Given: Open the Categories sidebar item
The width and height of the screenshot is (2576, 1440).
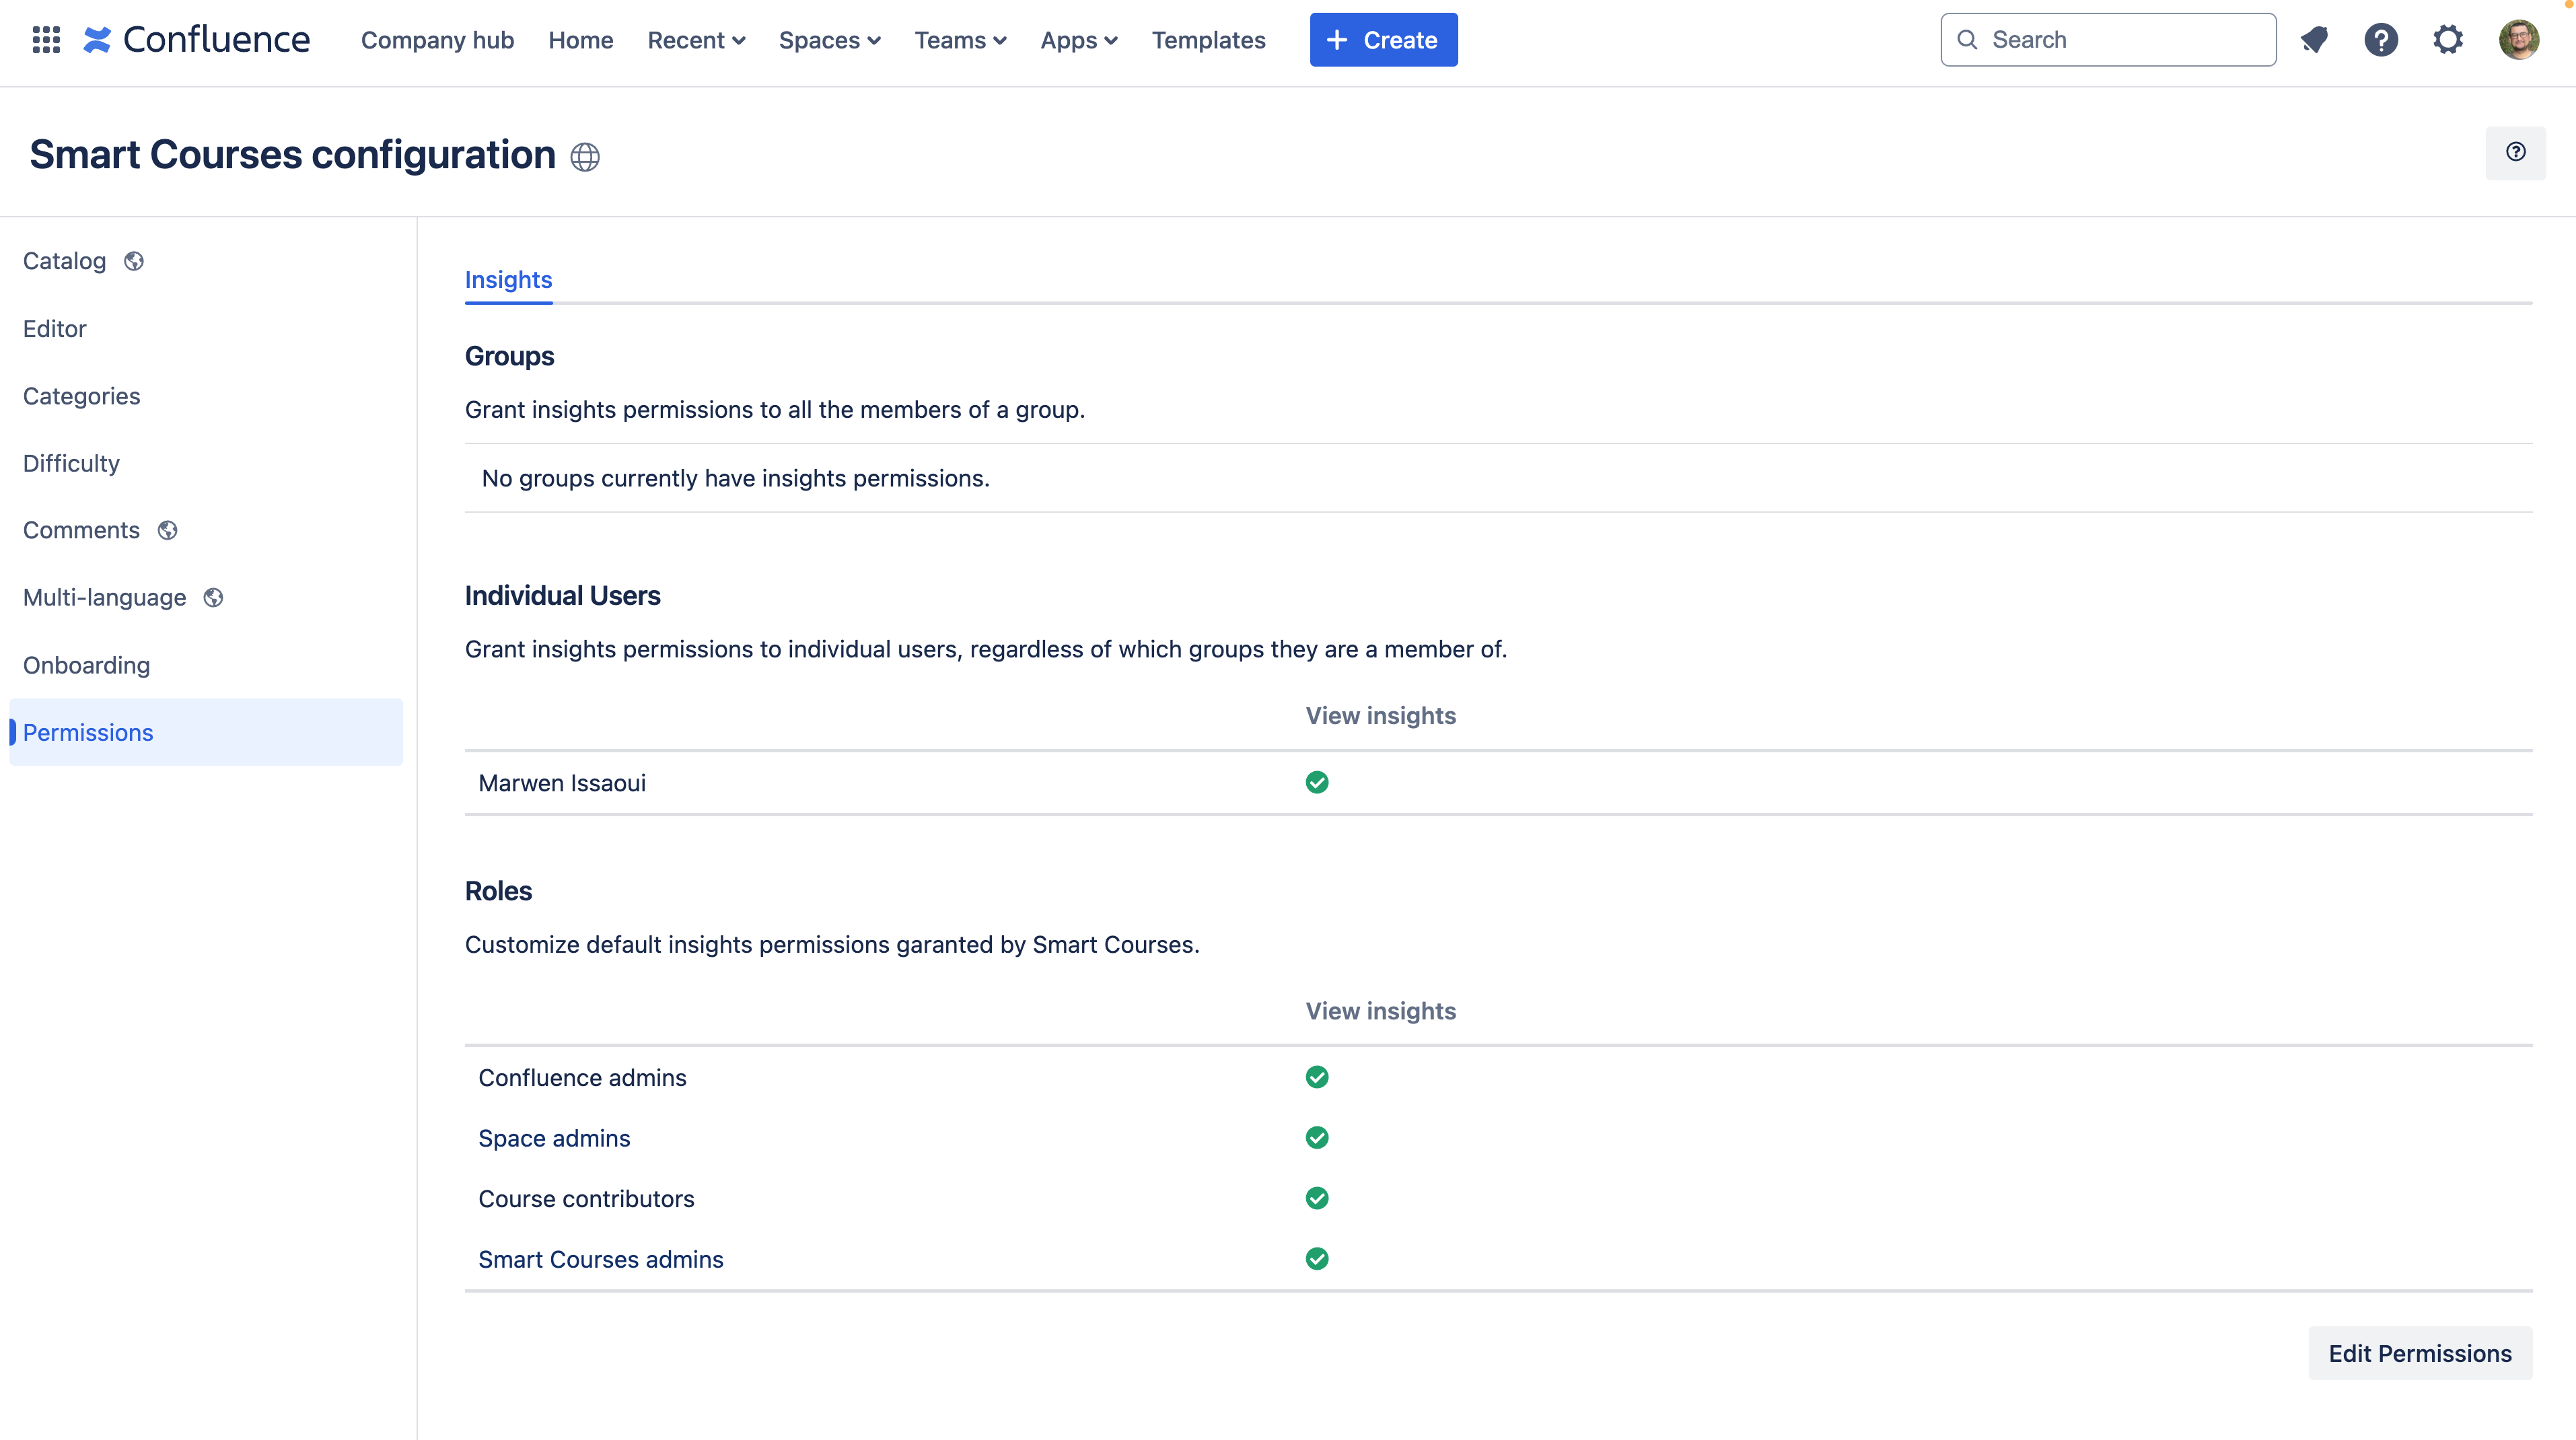Looking at the screenshot, I should click(x=205, y=396).
